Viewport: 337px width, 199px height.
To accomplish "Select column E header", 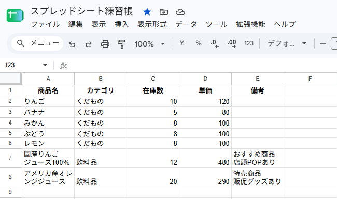I will tap(258, 79).
